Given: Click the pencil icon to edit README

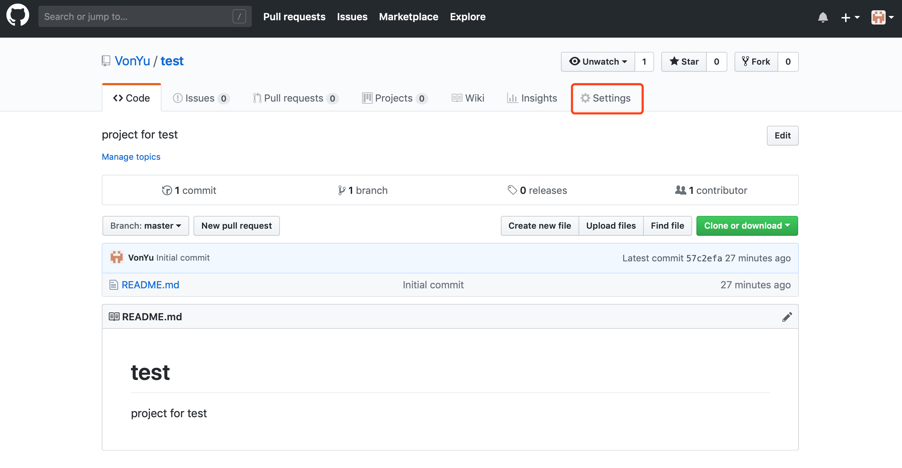Looking at the screenshot, I should point(787,317).
